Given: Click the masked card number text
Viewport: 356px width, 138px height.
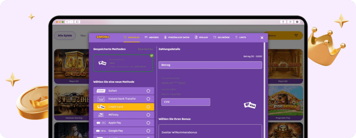Looking at the screenshot, I should pos(173,83).
